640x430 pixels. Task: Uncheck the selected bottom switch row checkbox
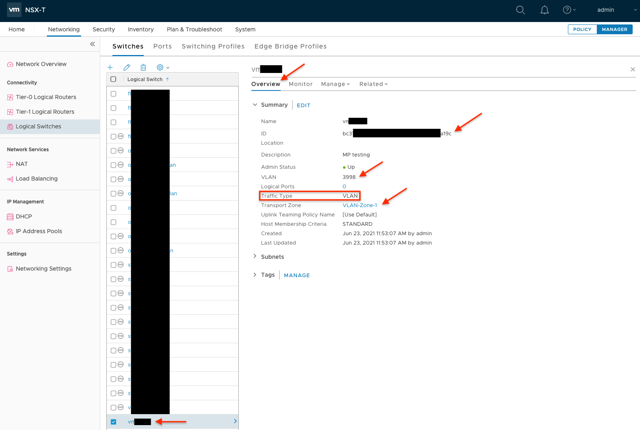click(114, 422)
